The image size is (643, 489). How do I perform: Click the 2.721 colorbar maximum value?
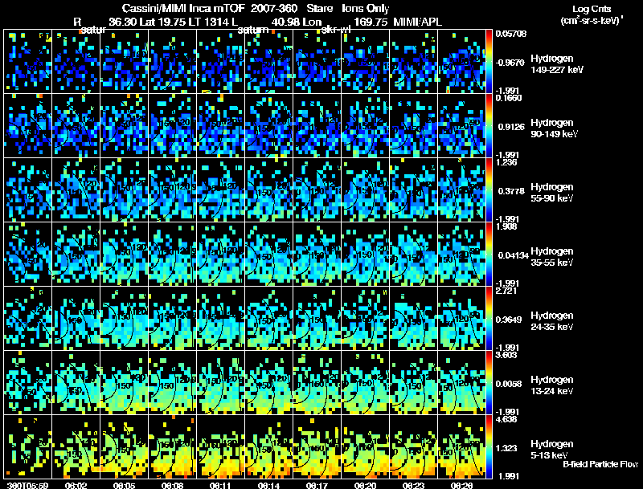coord(506,291)
